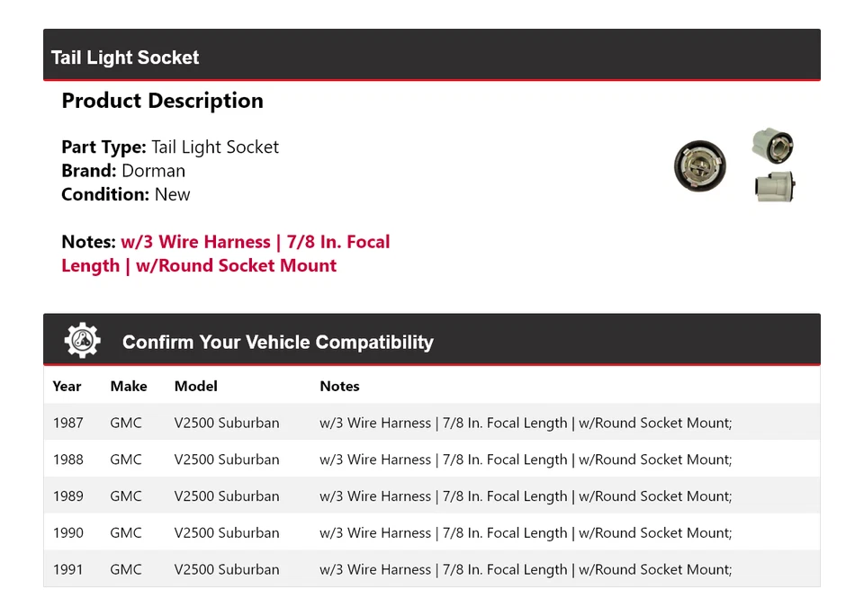Viewport: 864px width, 616px height.
Task: Click the Confirm Your Vehicle Compatibility title
Action: coord(277,343)
